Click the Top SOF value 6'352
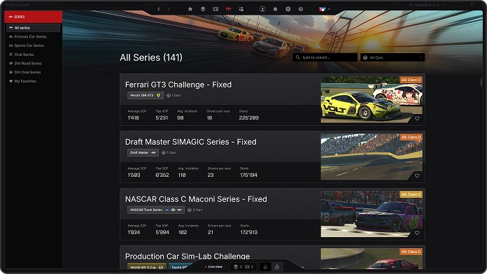The width and height of the screenshot is (487, 274). click(162, 175)
